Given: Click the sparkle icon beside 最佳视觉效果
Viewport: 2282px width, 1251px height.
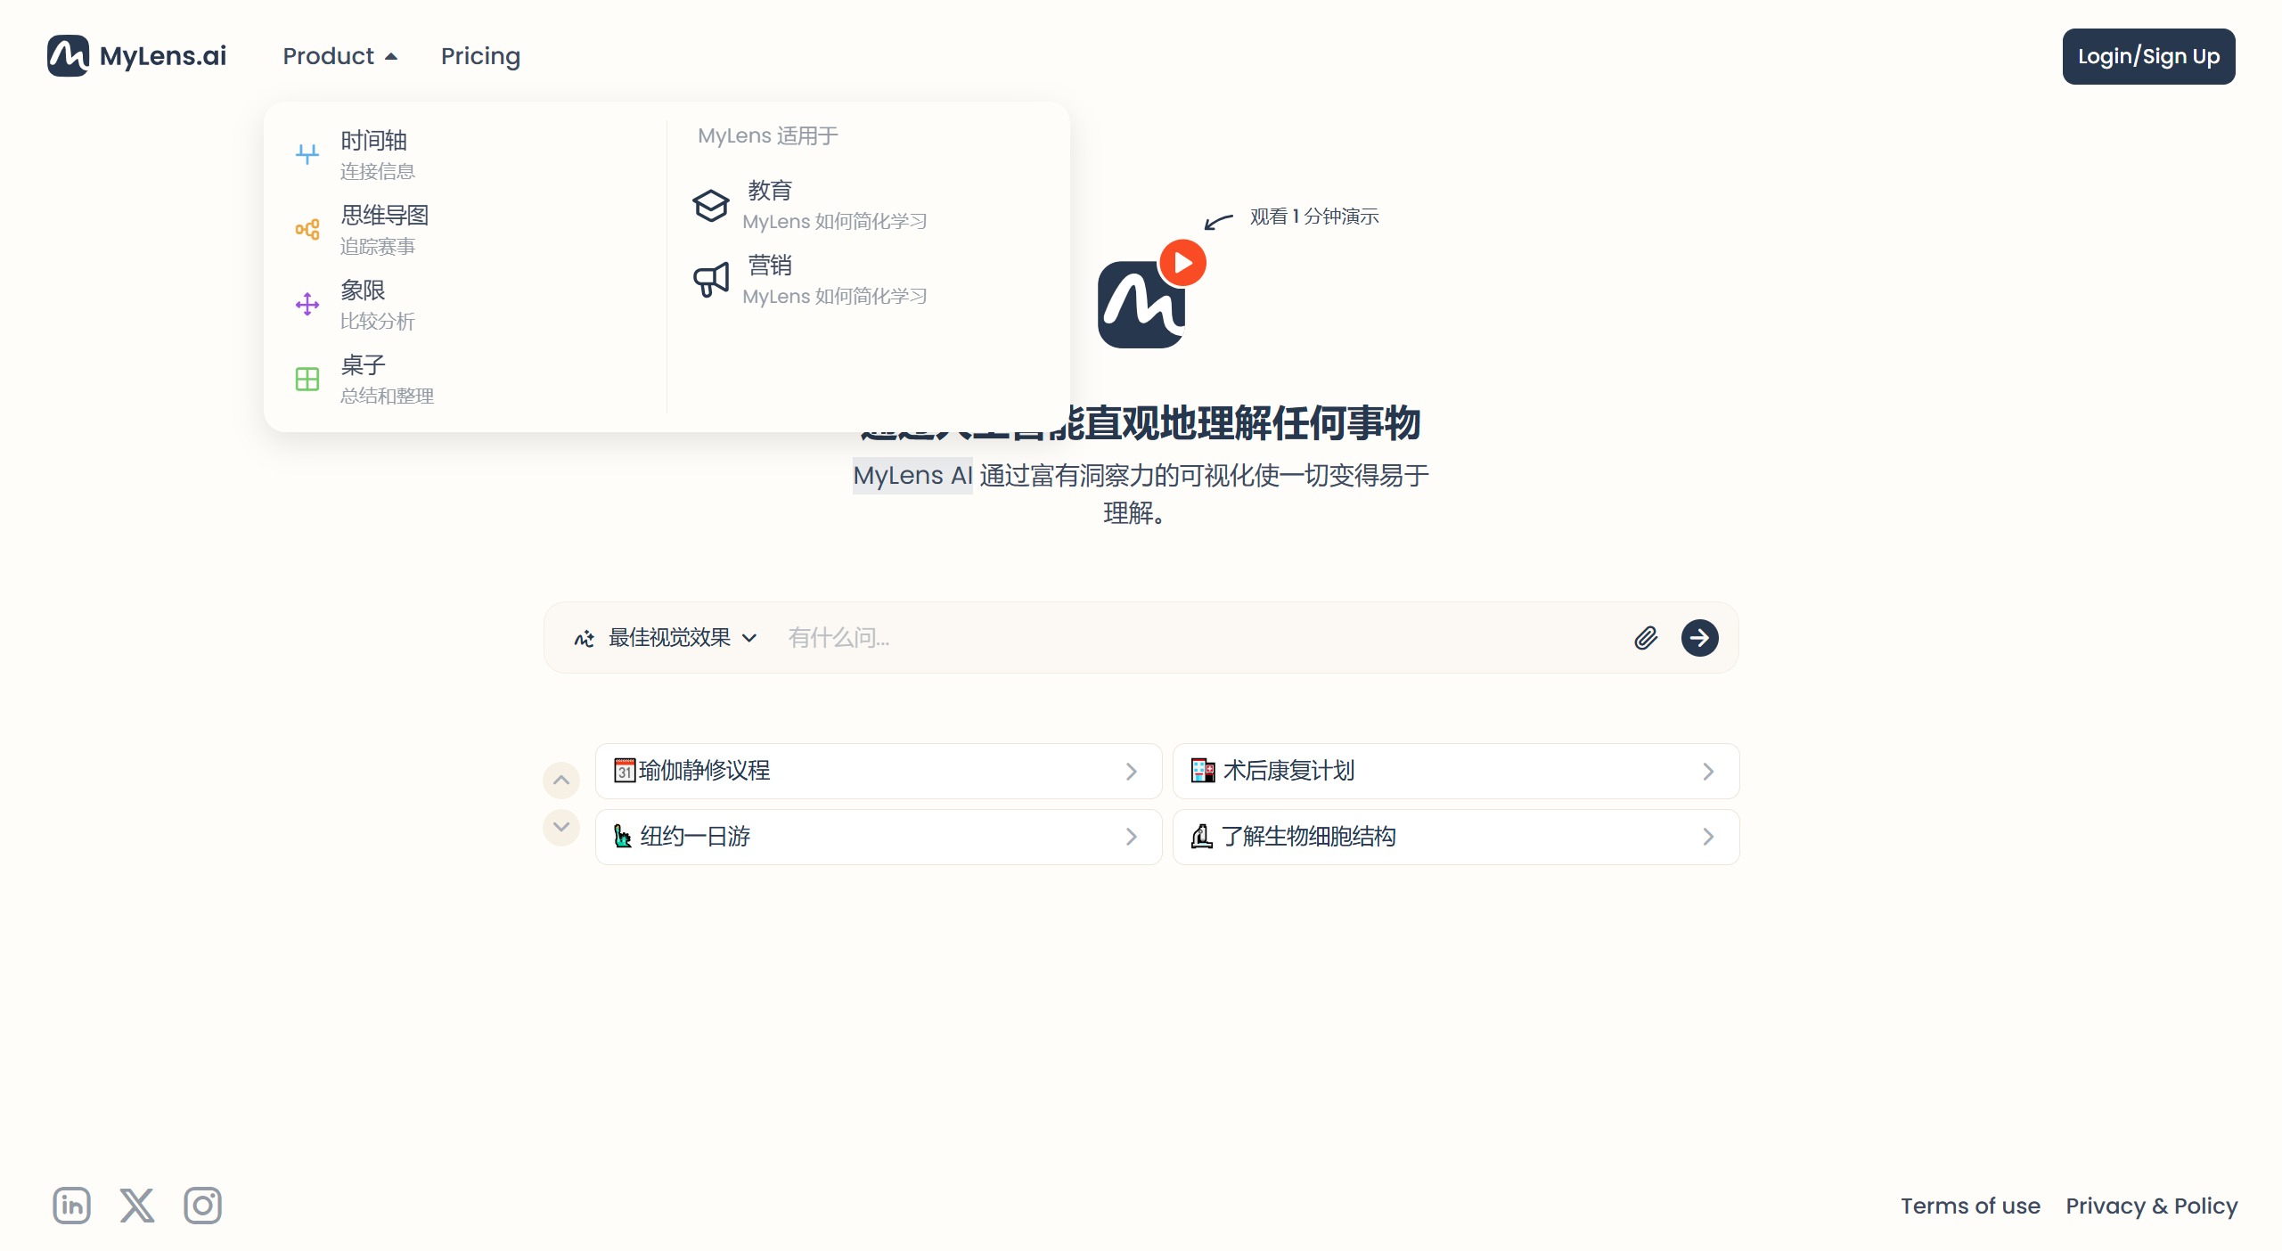Looking at the screenshot, I should 585,638.
